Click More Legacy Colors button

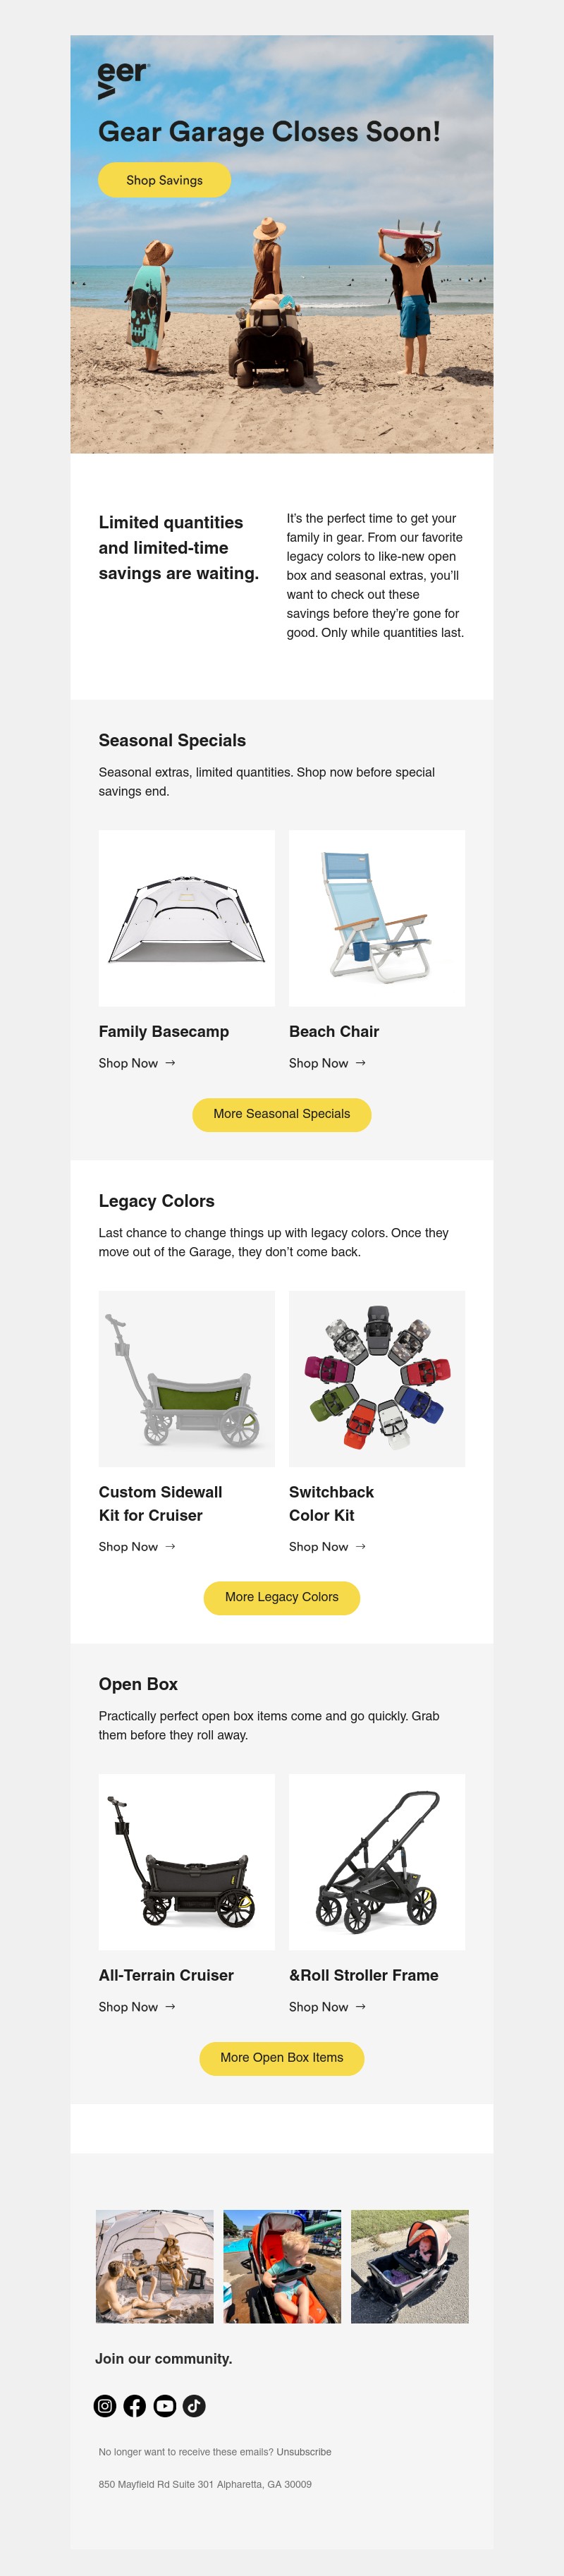tap(281, 1597)
